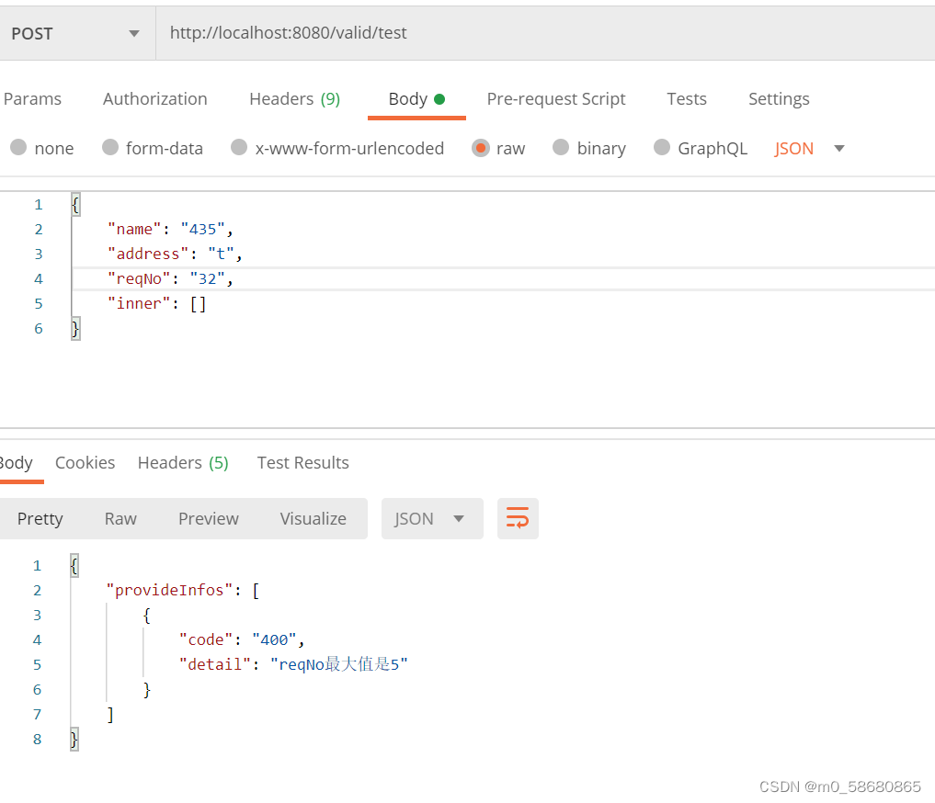Show the response Cookies tab
935x803 pixels.
[85, 463]
